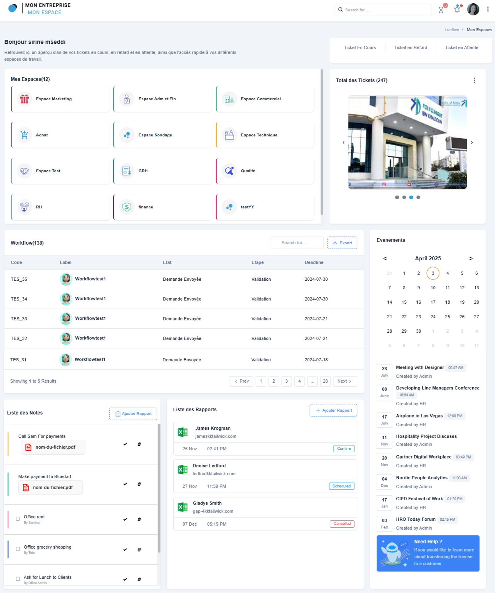This screenshot has width=495, height=593.
Task: Show next image in carousel
Action: [472, 143]
